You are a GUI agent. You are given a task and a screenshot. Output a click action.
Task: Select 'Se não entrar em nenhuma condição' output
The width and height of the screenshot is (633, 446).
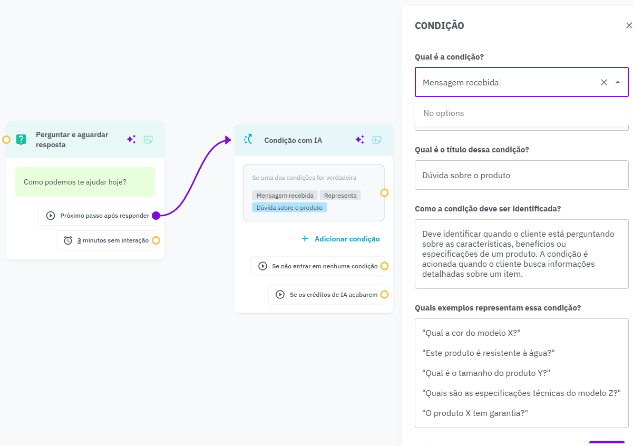pos(318,266)
